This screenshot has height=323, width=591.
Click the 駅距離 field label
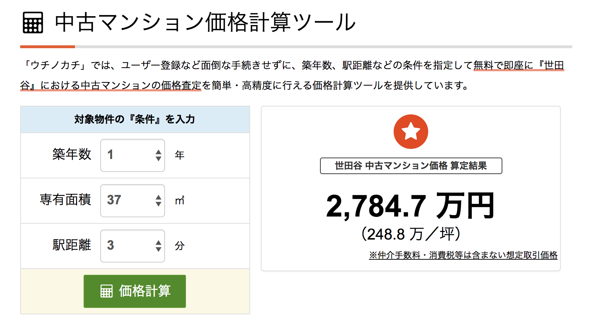72,245
